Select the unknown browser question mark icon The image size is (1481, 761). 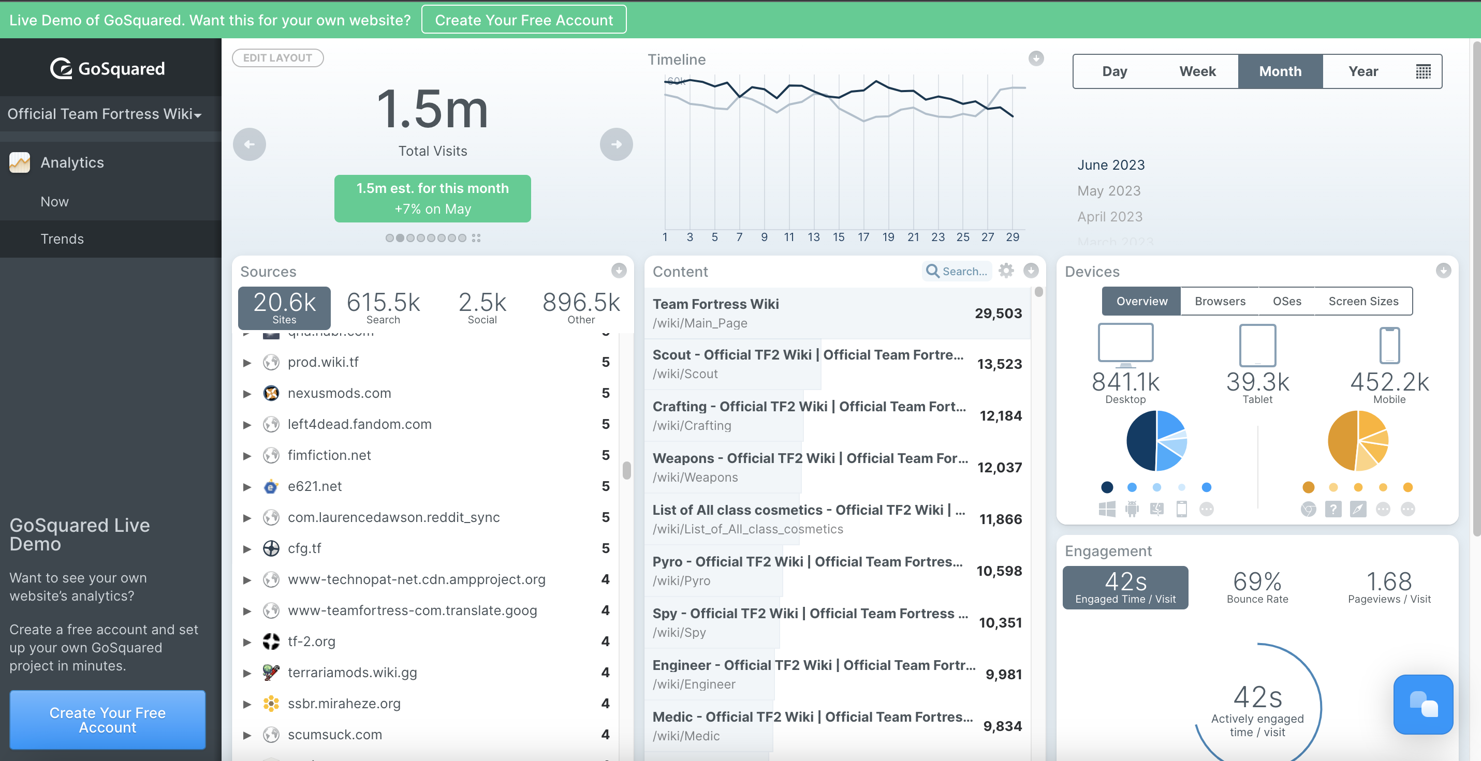[1333, 509]
